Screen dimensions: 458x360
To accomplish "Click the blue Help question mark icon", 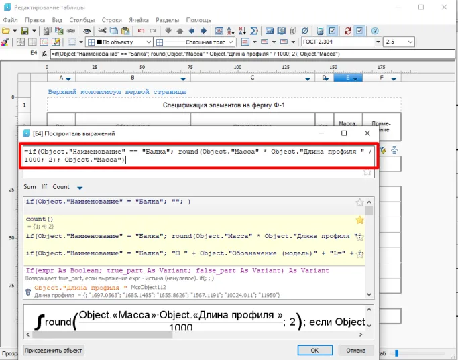I will [374, 31].
